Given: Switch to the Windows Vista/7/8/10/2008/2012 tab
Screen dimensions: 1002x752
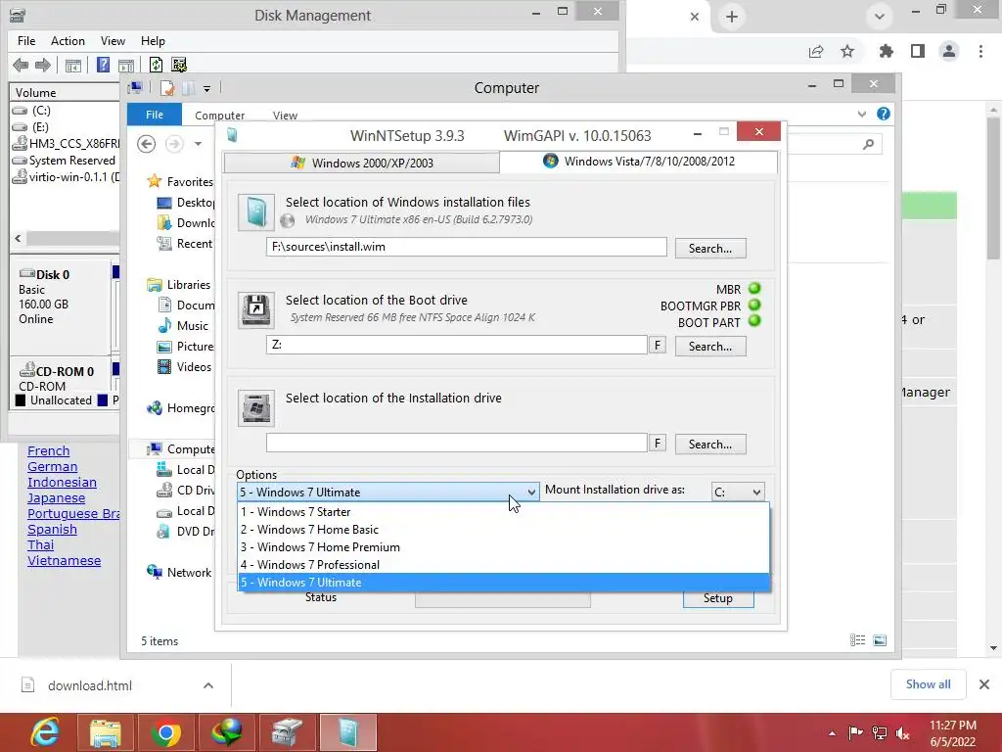Looking at the screenshot, I should pos(639,162).
